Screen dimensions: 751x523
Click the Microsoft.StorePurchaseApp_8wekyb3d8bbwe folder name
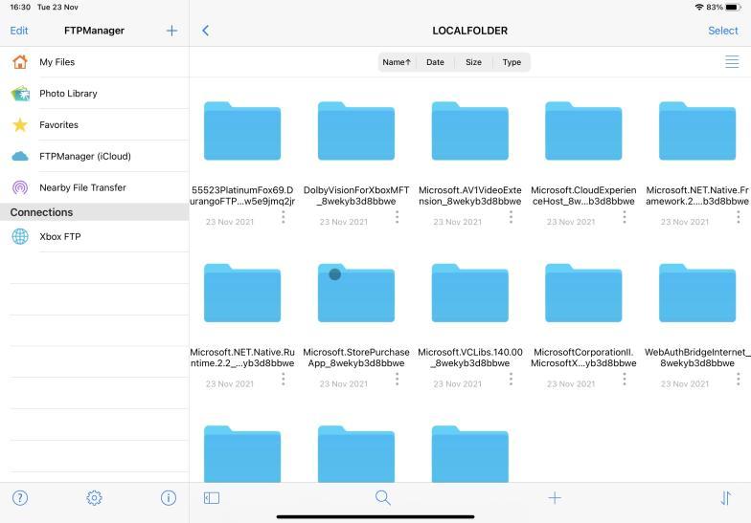pos(356,358)
